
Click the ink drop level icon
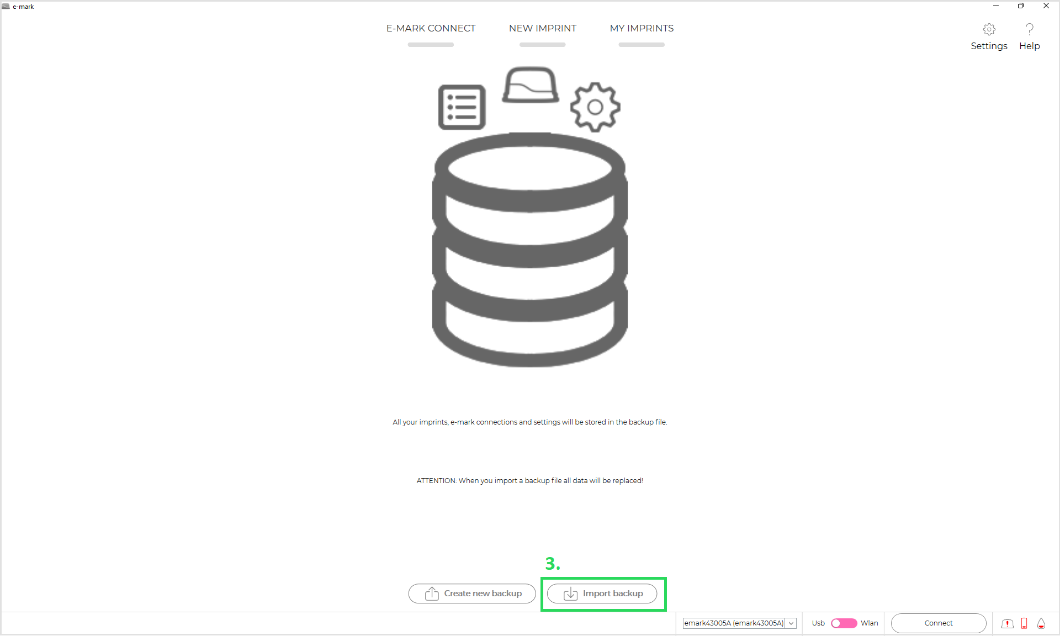coord(1041,623)
